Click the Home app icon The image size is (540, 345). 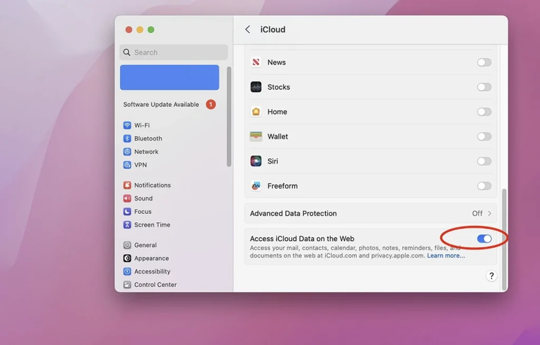coord(256,112)
